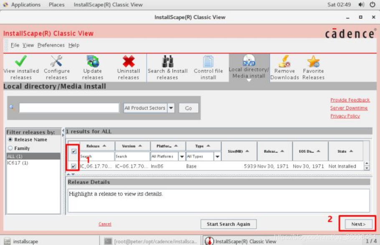380x245 pixels.
Task: Open Update releases globe icon
Action: click(x=93, y=62)
